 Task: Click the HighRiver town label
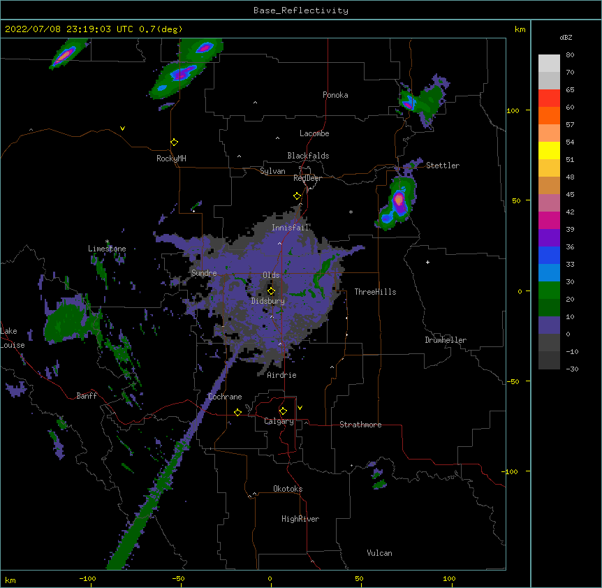(300, 519)
